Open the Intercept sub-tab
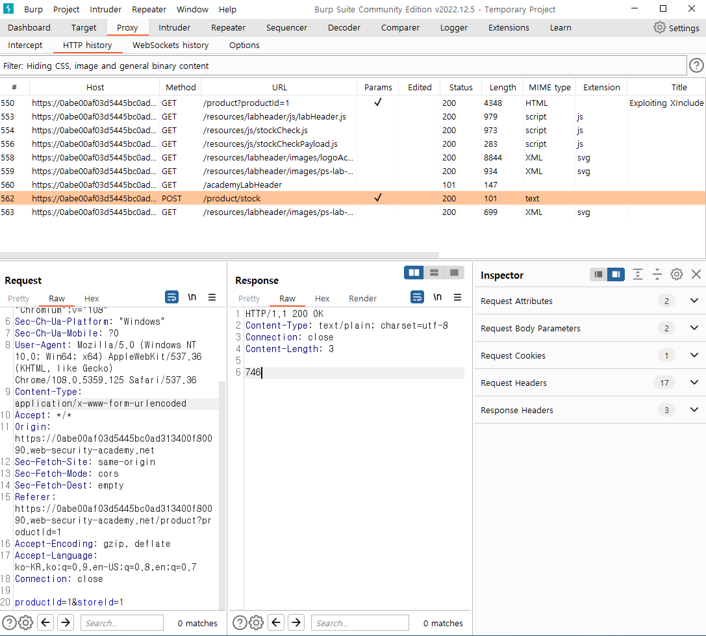This screenshot has width=706, height=636. pos(25,45)
